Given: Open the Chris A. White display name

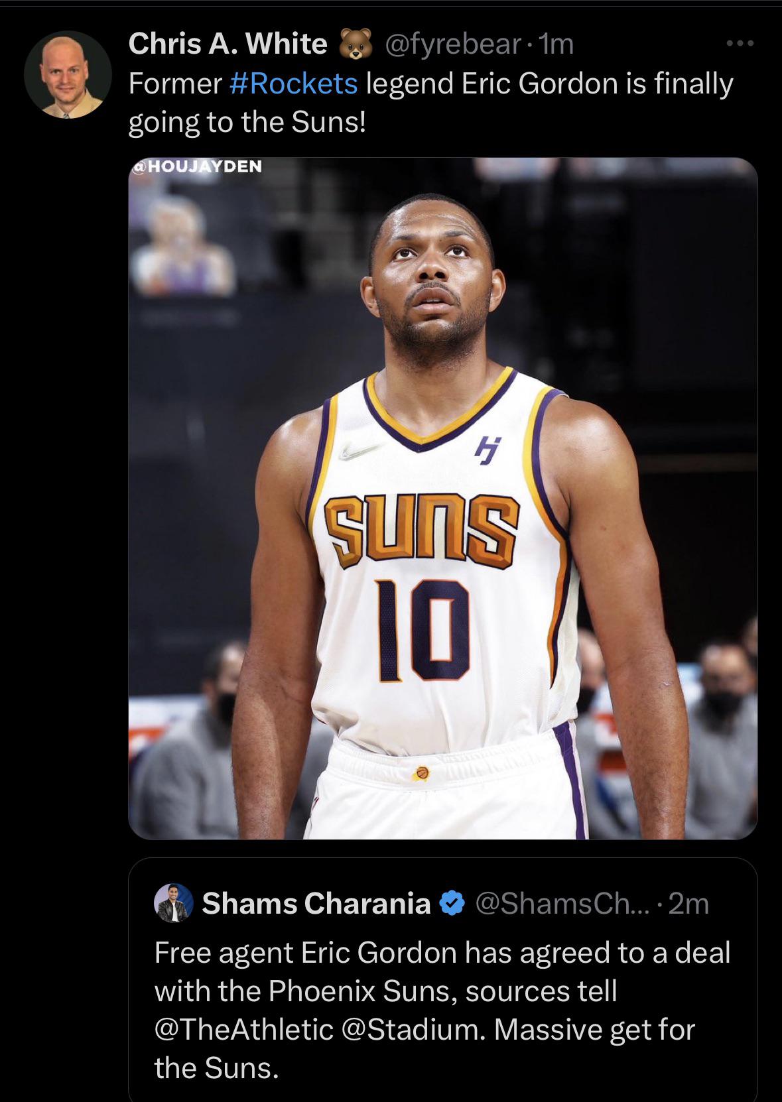Looking at the screenshot, I should [228, 44].
